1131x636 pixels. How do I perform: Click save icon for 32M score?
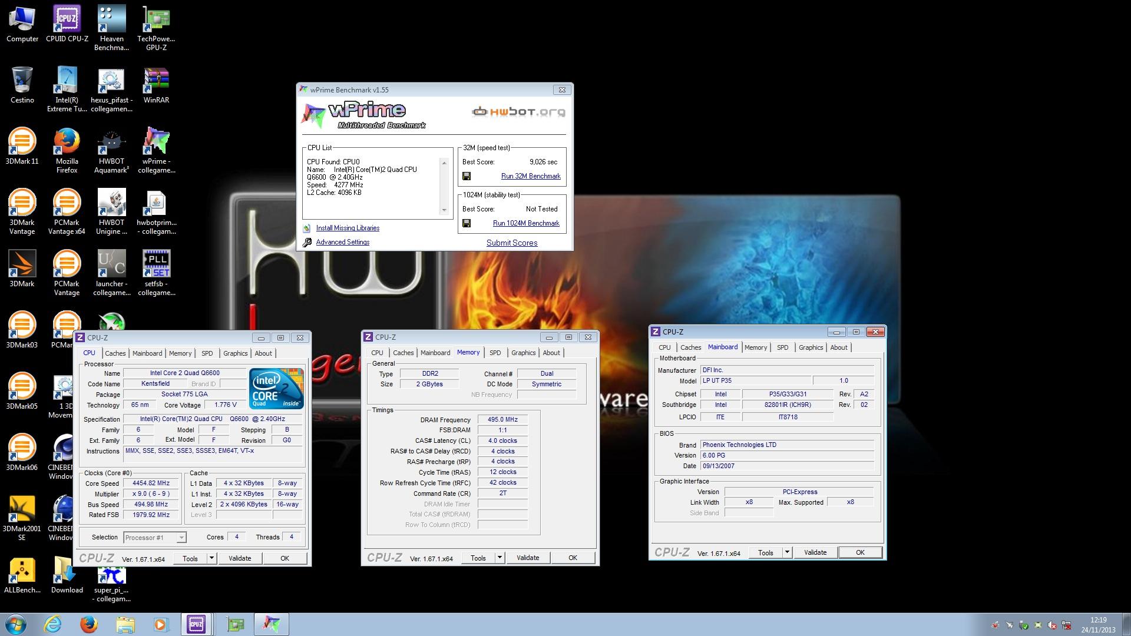pos(467,176)
